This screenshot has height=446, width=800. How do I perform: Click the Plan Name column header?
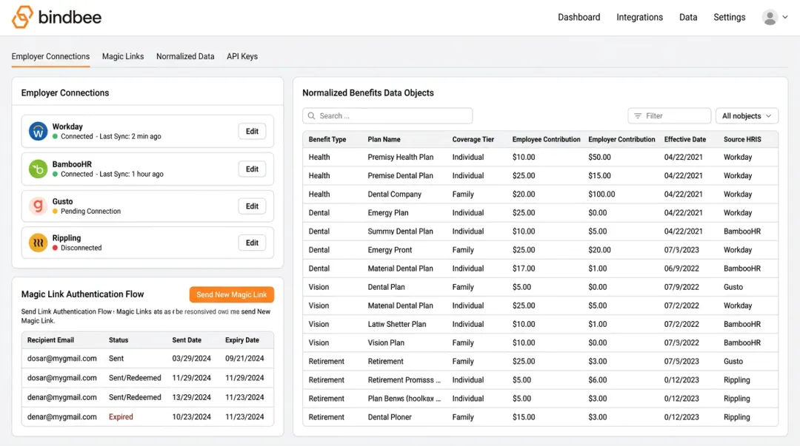(x=384, y=139)
